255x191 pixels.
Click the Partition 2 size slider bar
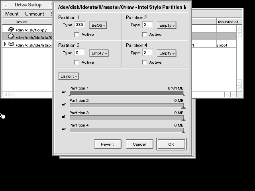click(127, 105)
